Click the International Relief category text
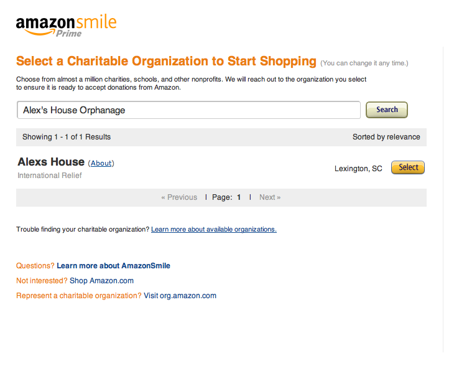Viewport: 454px width, 381px height. pyautogui.click(x=50, y=176)
